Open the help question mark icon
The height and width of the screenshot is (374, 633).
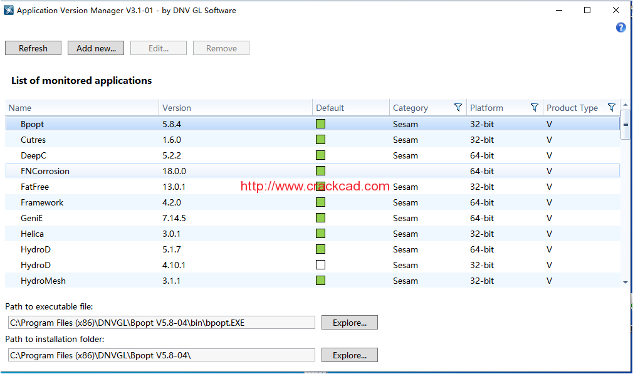[x=620, y=28]
